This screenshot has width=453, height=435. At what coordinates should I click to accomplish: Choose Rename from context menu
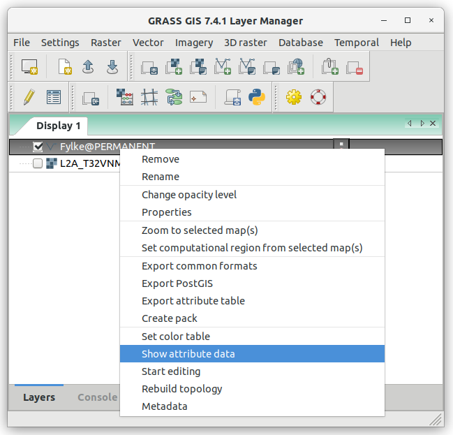coord(252,177)
